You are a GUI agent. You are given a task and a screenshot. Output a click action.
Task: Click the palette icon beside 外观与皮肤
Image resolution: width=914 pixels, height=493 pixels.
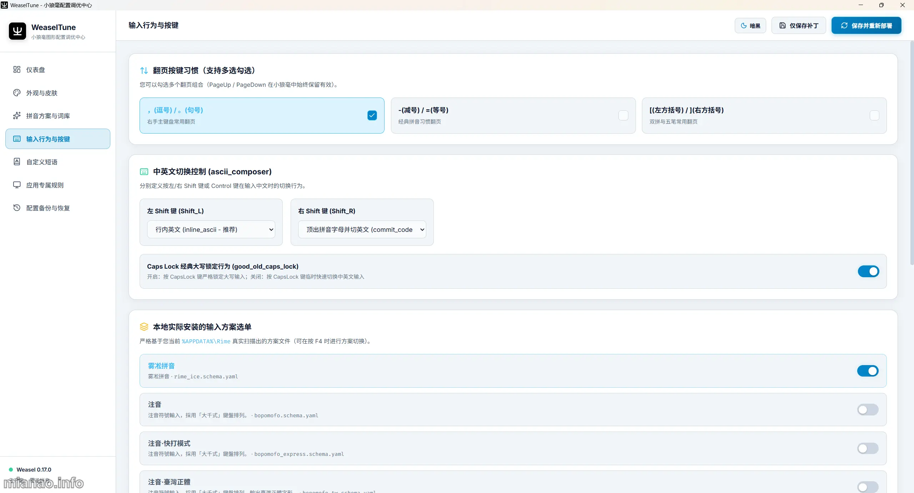pyautogui.click(x=17, y=93)
